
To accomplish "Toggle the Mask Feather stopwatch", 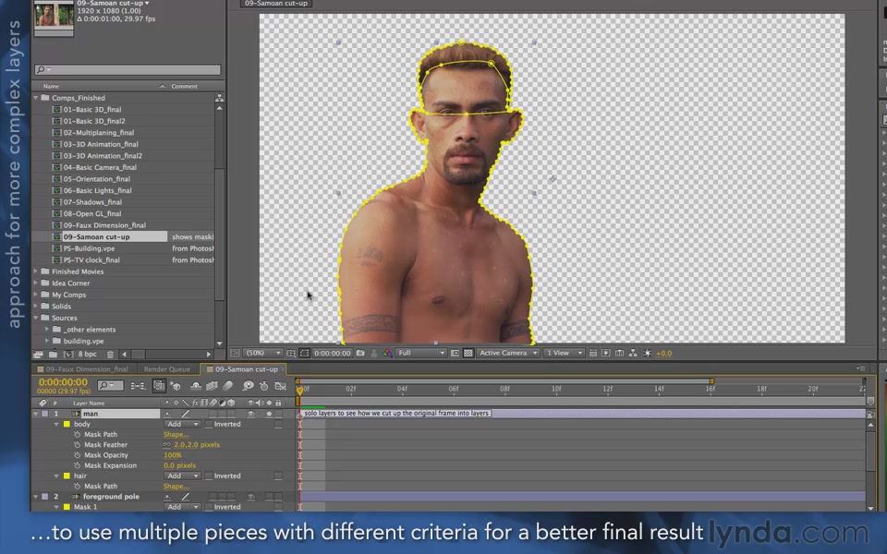I will pos(77,445).
